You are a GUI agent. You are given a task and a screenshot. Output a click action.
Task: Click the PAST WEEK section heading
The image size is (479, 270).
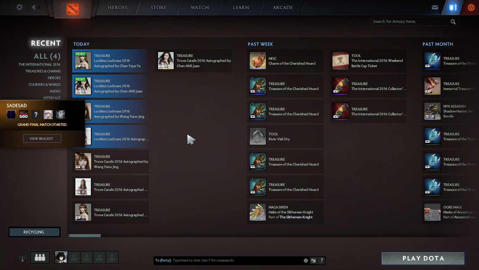[260, 44]
